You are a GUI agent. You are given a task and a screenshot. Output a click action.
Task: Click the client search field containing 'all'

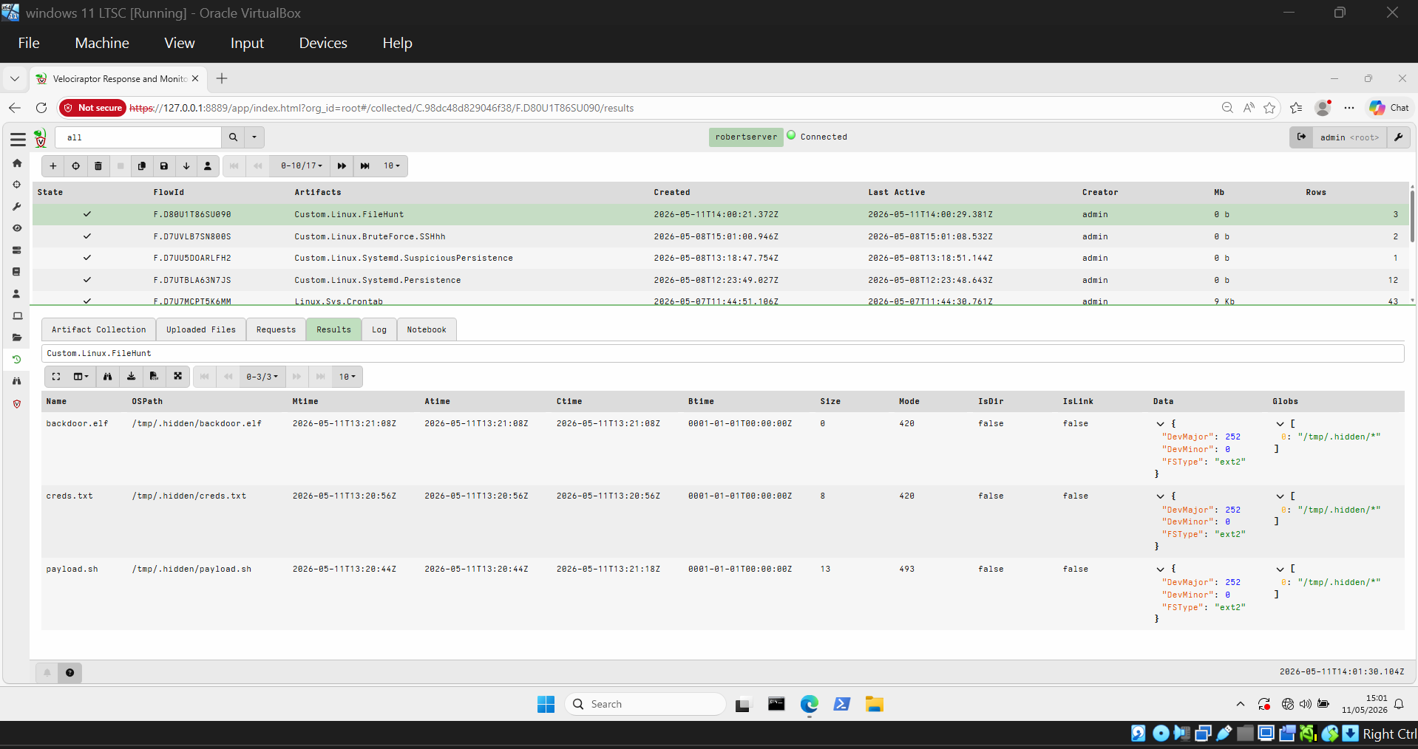click(x=138, y=137)
